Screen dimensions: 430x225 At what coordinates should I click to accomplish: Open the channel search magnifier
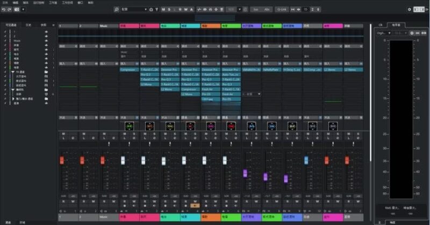coord(116,9)
